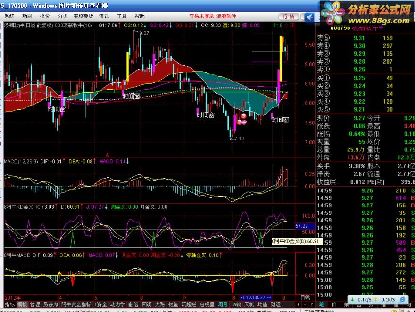Image resolution: width=415 pixels, height=312 pixels.
Task: Click the orange upload arrow in speed widget
Action: (x=375, y=300)
